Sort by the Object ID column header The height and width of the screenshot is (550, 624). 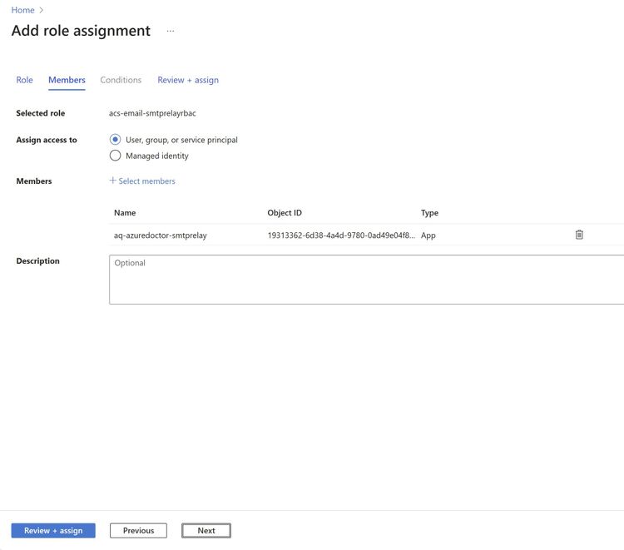click(x=285, y=213)
